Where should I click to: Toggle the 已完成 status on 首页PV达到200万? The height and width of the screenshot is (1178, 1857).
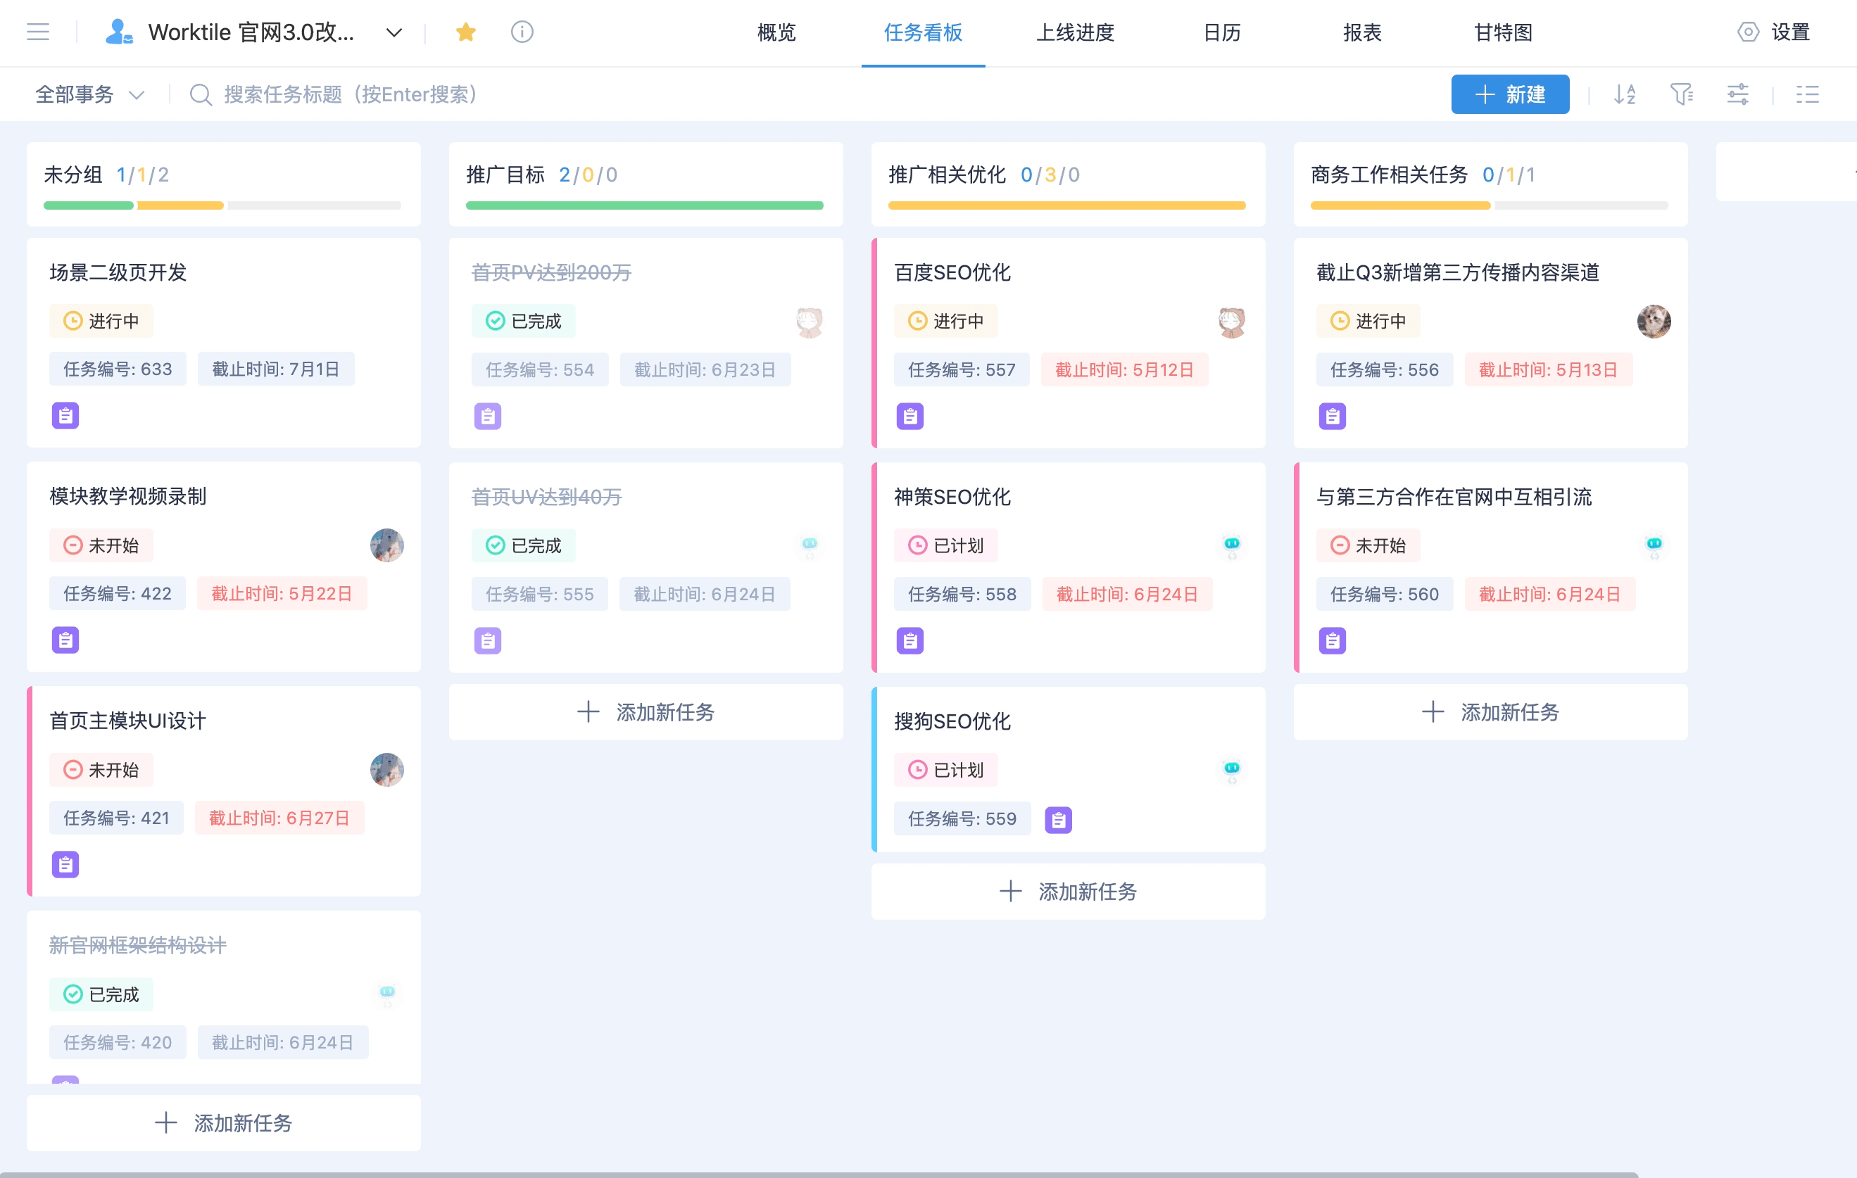pos(524,321)
